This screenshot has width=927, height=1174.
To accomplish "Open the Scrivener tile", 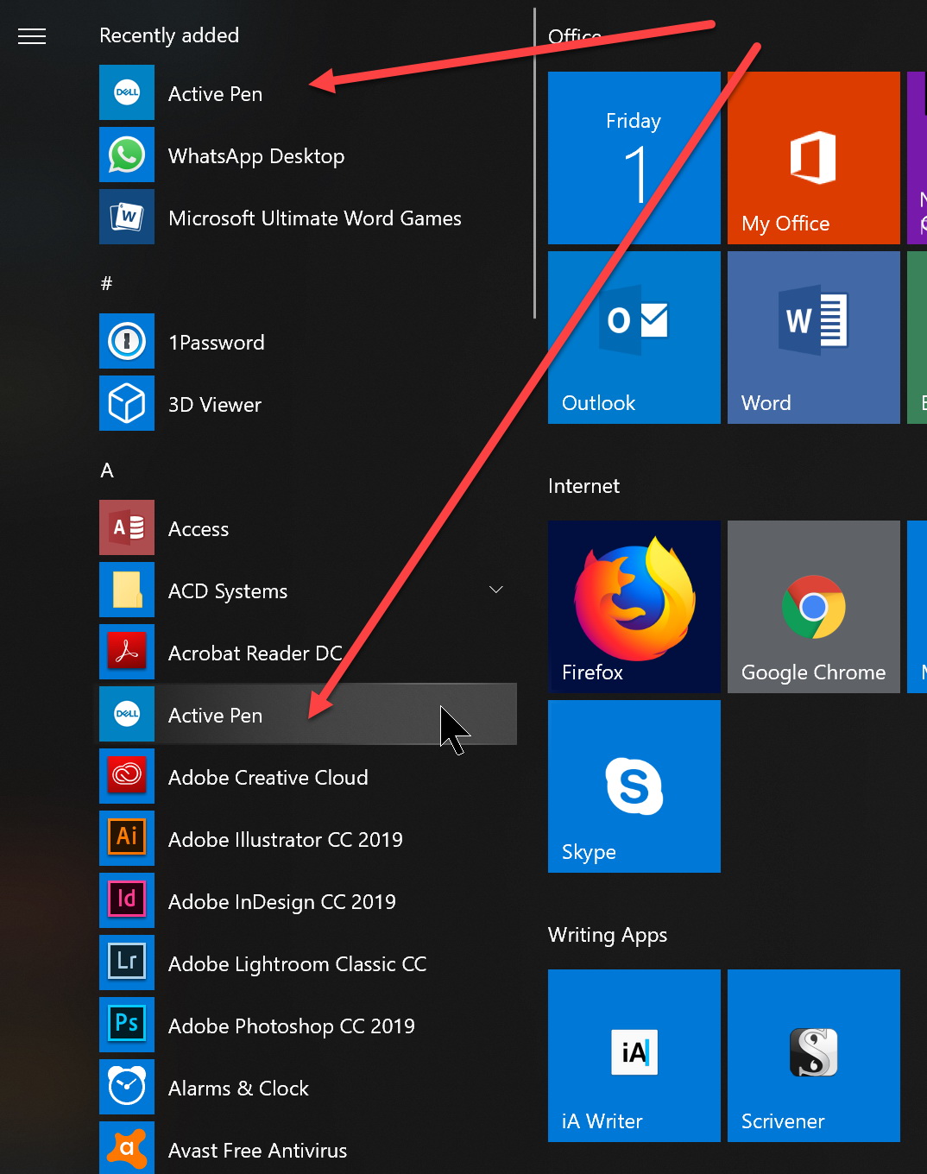I will point(814,1056).
